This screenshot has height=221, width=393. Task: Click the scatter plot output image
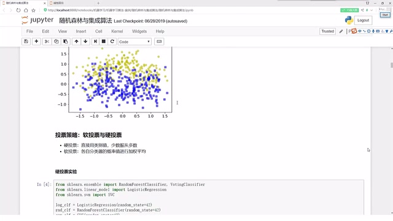[x=114, y=83]
